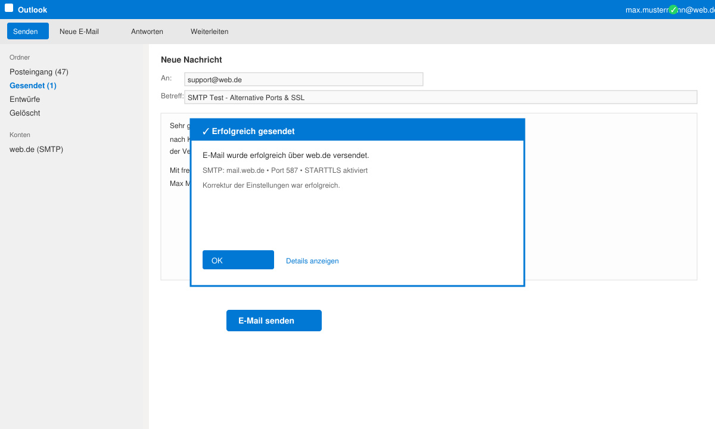Click the Erfolgreich gesendet dialog title
Screen dimensions: 715x429
point(248,131)
